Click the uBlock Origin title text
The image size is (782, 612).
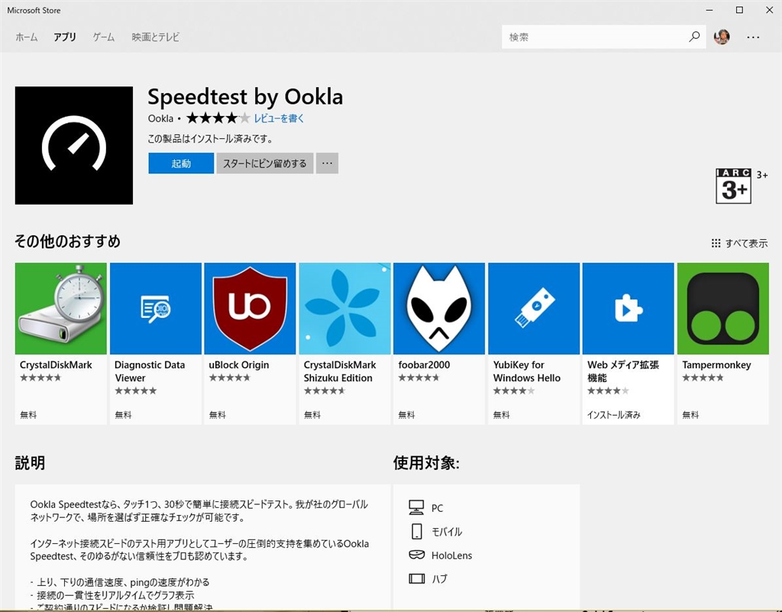pyautogui.click(x=239, y=364)
